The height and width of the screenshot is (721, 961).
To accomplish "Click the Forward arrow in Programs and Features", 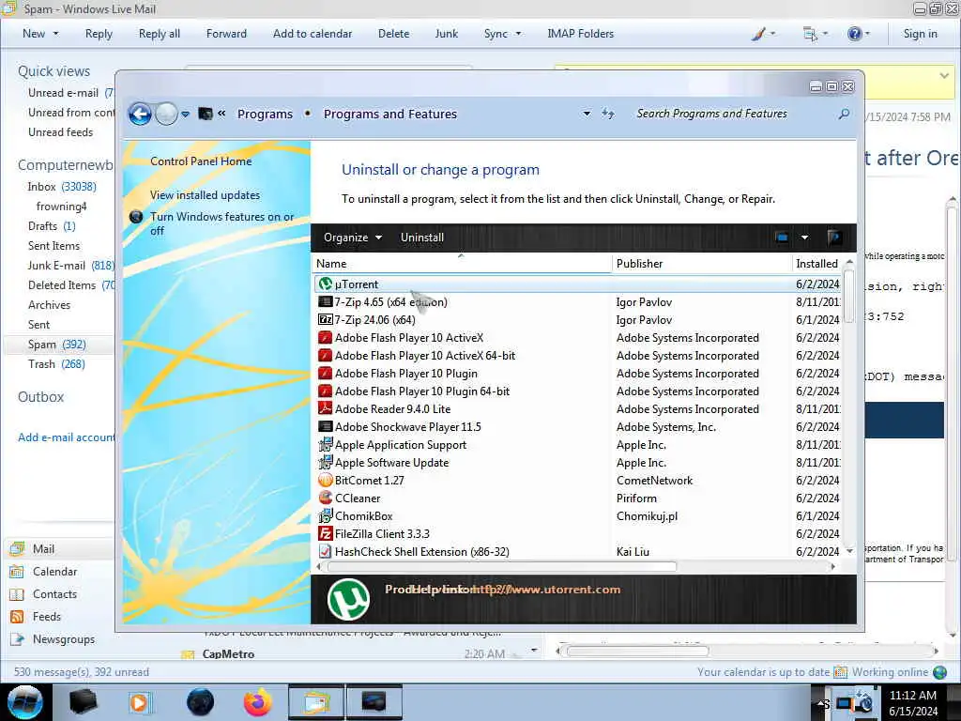I will point(166,114).
